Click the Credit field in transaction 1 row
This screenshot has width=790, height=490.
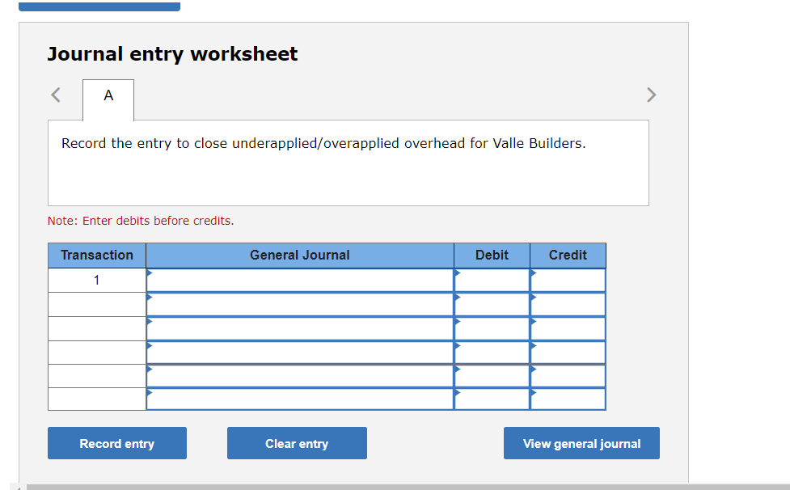568,281
